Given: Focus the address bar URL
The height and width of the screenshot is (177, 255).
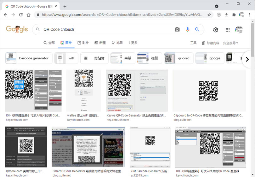Looking at the screenshot, I should click(x=122, y=15).
